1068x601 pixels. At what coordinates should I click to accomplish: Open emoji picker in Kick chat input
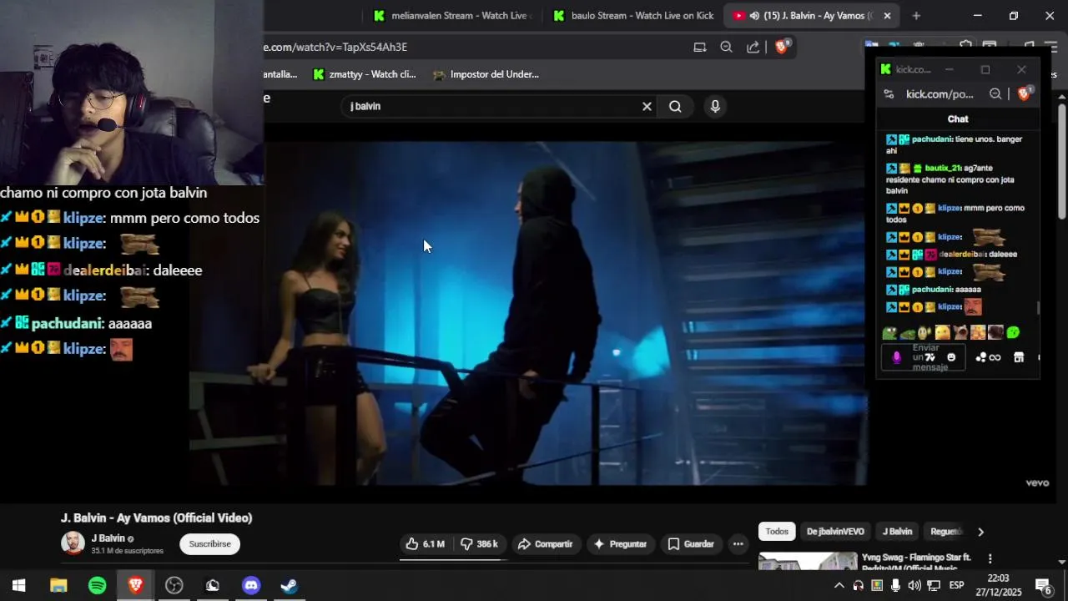[951, 357]
